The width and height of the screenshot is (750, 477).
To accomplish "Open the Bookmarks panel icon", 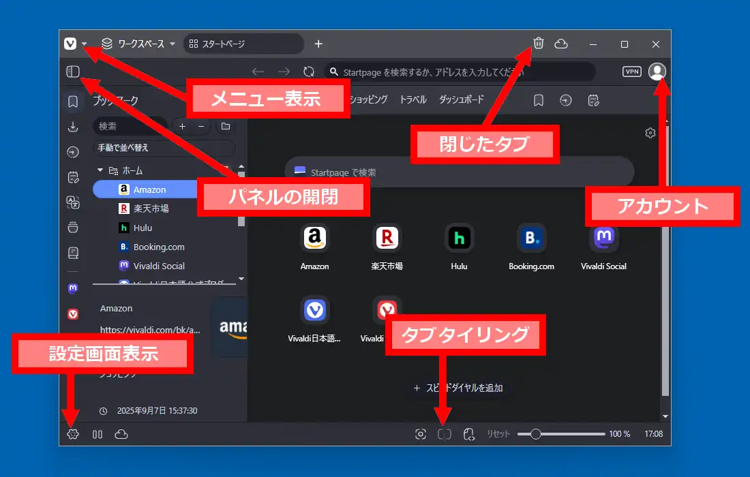I will click(73, 102).
